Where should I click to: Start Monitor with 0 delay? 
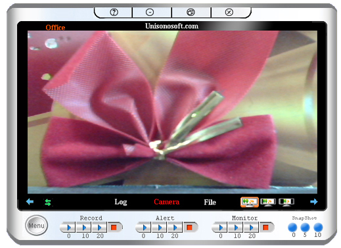click(x=220, y=228)
